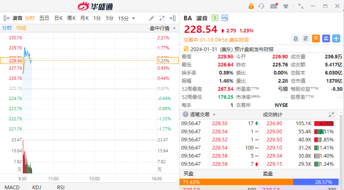
Task: Switch to 日K chart
Action: point(58,18)
